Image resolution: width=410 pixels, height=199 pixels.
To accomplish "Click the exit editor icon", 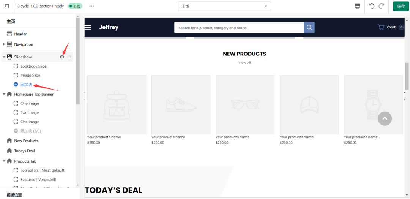I will tap(7, 6).
